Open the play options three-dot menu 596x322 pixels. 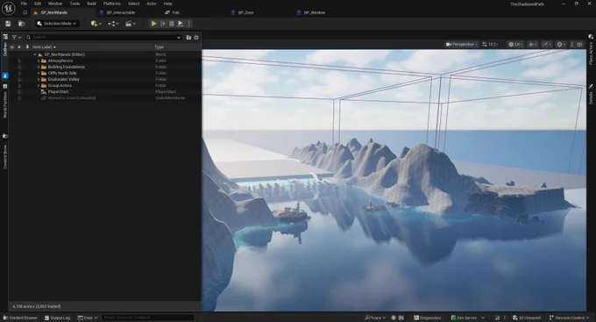point(189,24)
